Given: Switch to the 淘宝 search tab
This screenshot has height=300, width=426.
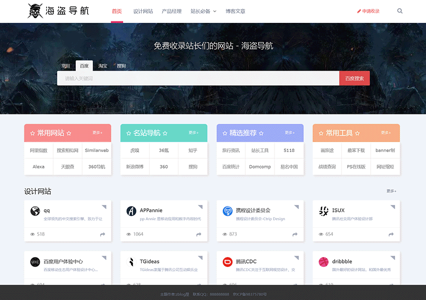Looking at the screenshot, I should (103, 66).
